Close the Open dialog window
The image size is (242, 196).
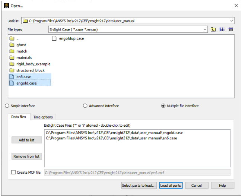pos(236,6)
